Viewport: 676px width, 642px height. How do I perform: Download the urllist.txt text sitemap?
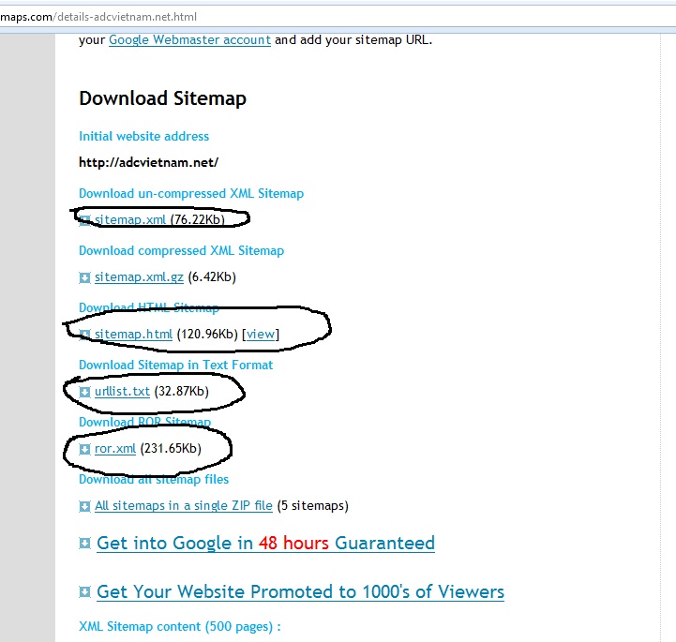point(122,392)
